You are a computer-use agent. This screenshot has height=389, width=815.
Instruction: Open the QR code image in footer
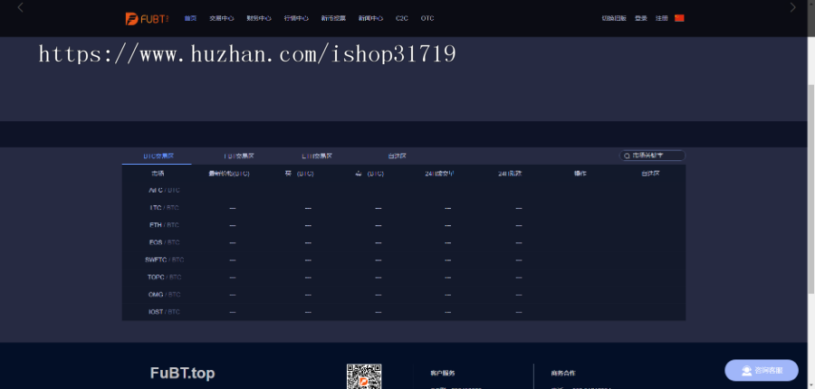(364, 376)
